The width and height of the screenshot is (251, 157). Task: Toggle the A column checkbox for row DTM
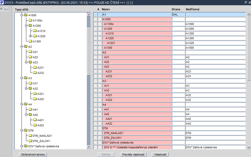click(100, 128)
